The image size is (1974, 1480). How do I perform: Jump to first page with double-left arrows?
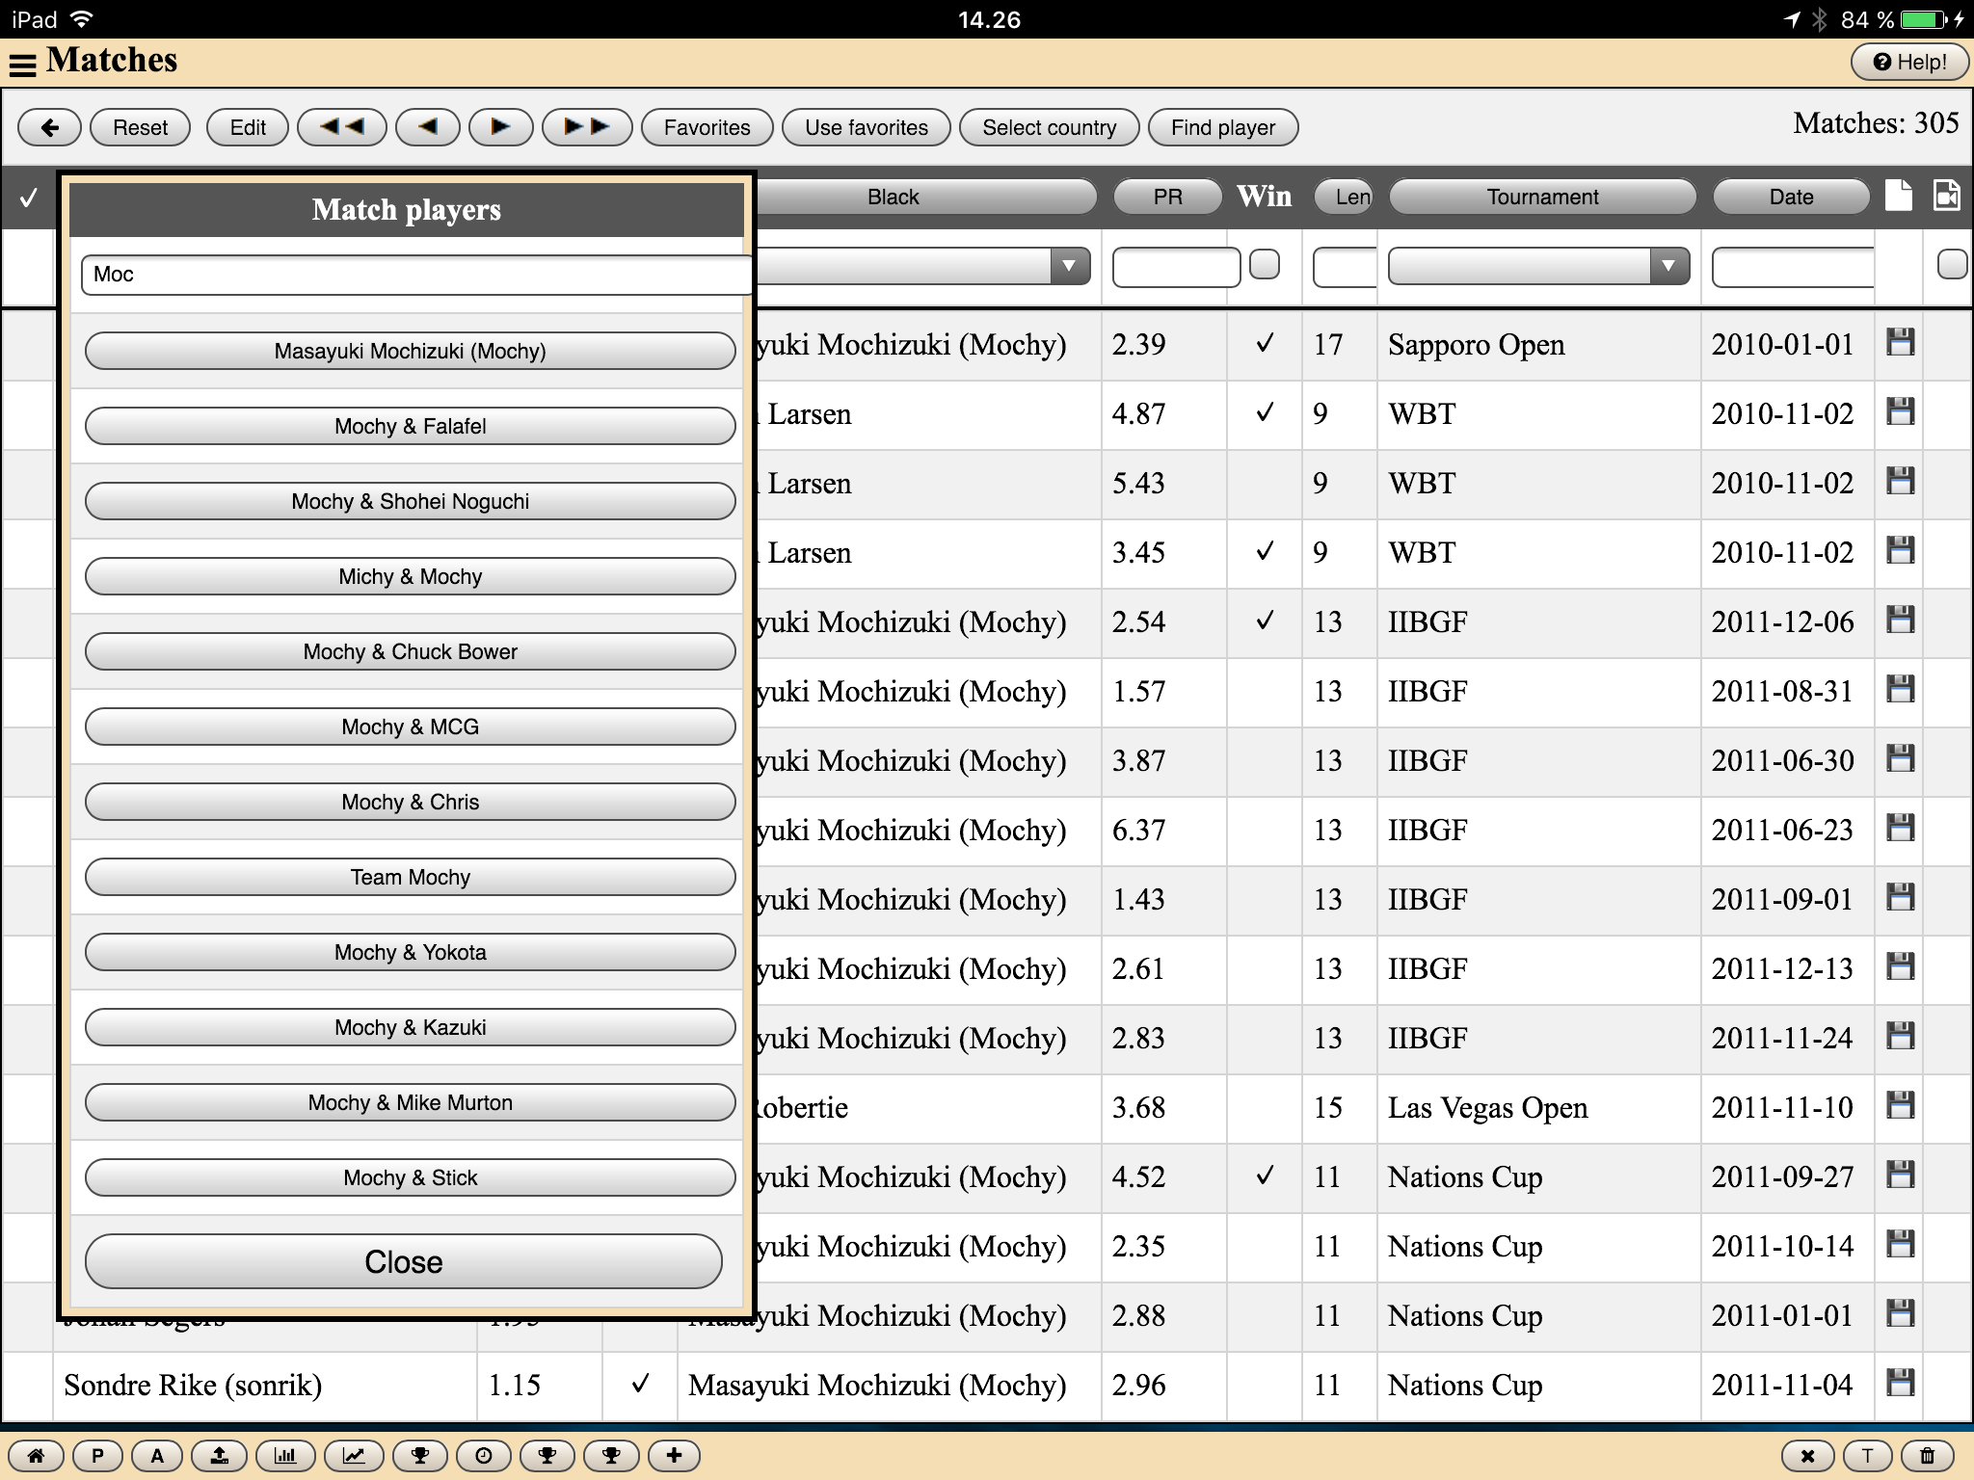pyautogui.click(x=342, y=127)
